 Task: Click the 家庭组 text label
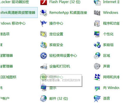tap(108, 45)
